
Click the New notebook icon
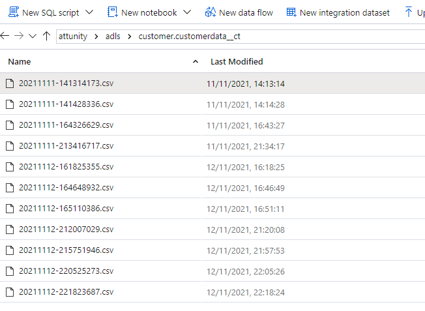tap(112, 12)
